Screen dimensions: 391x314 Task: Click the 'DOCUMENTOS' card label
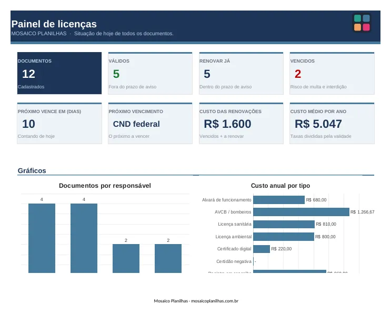pyautogui.click(x=35, y=61)
